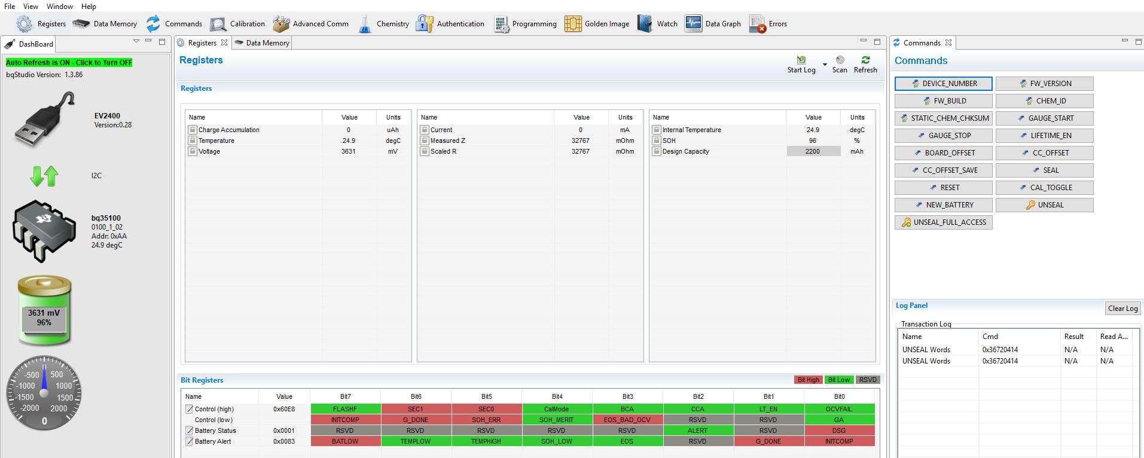Click the UNSEAL_FULL_ACCESS command button
The width and height of the screenshot is (1144, 458).
click(x=944, y=222)
